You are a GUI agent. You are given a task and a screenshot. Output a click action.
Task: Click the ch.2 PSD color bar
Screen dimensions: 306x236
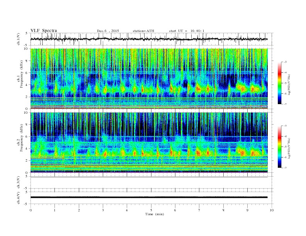(279, 147)
